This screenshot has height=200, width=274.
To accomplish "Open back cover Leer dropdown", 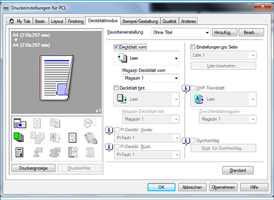I will (x=146, y=99).
